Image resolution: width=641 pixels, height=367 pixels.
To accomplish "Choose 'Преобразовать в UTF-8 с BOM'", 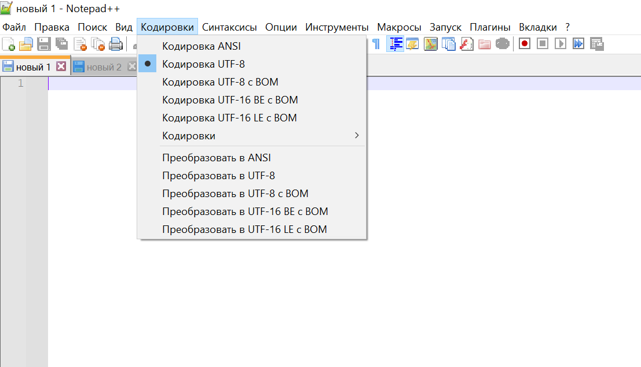I will click(252, 194).
